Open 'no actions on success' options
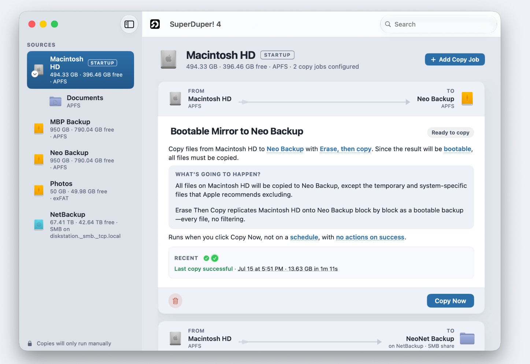Image resolution: width=530 pixels, height=364 pixels. (x=370, y=237)
